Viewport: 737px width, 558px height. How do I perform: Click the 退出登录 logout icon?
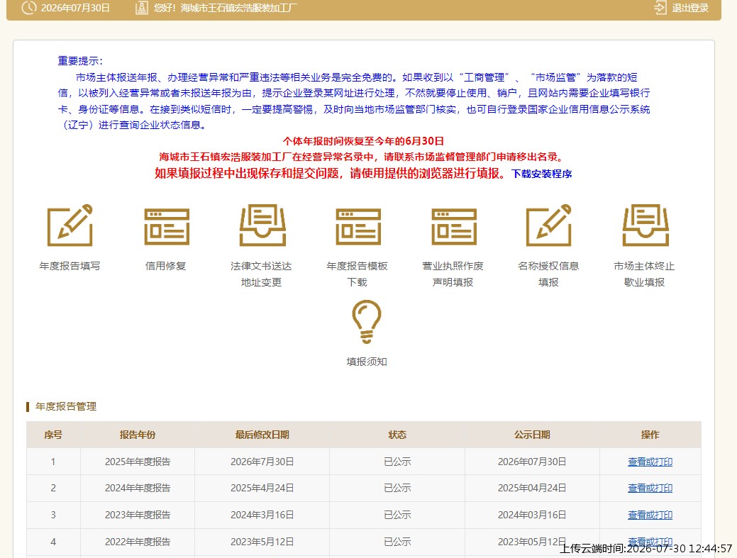pos(660,8)
